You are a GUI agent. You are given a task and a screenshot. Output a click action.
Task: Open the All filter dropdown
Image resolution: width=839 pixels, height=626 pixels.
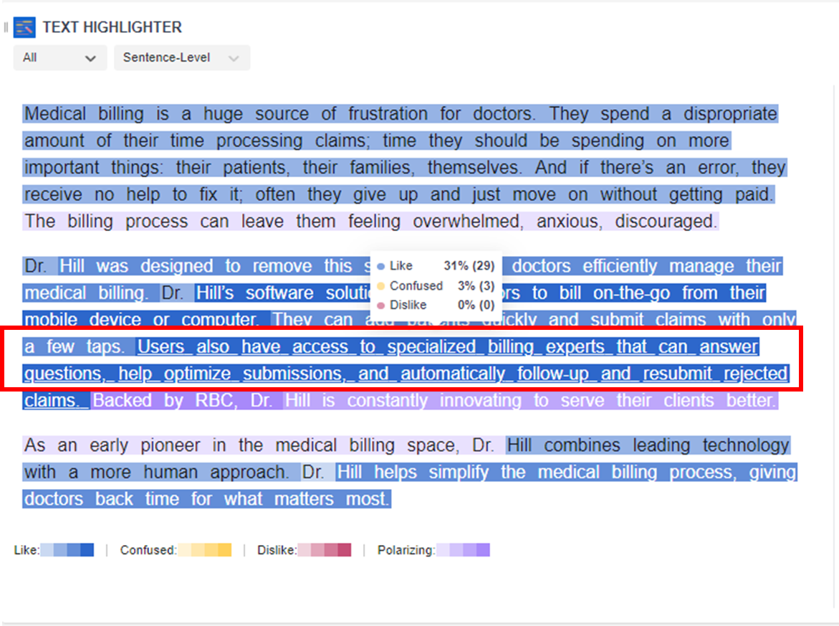59,58
